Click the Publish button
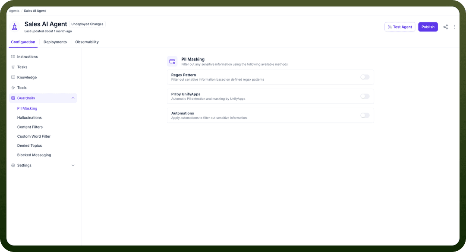Screen dimensions: 466x252 (428, 27)
